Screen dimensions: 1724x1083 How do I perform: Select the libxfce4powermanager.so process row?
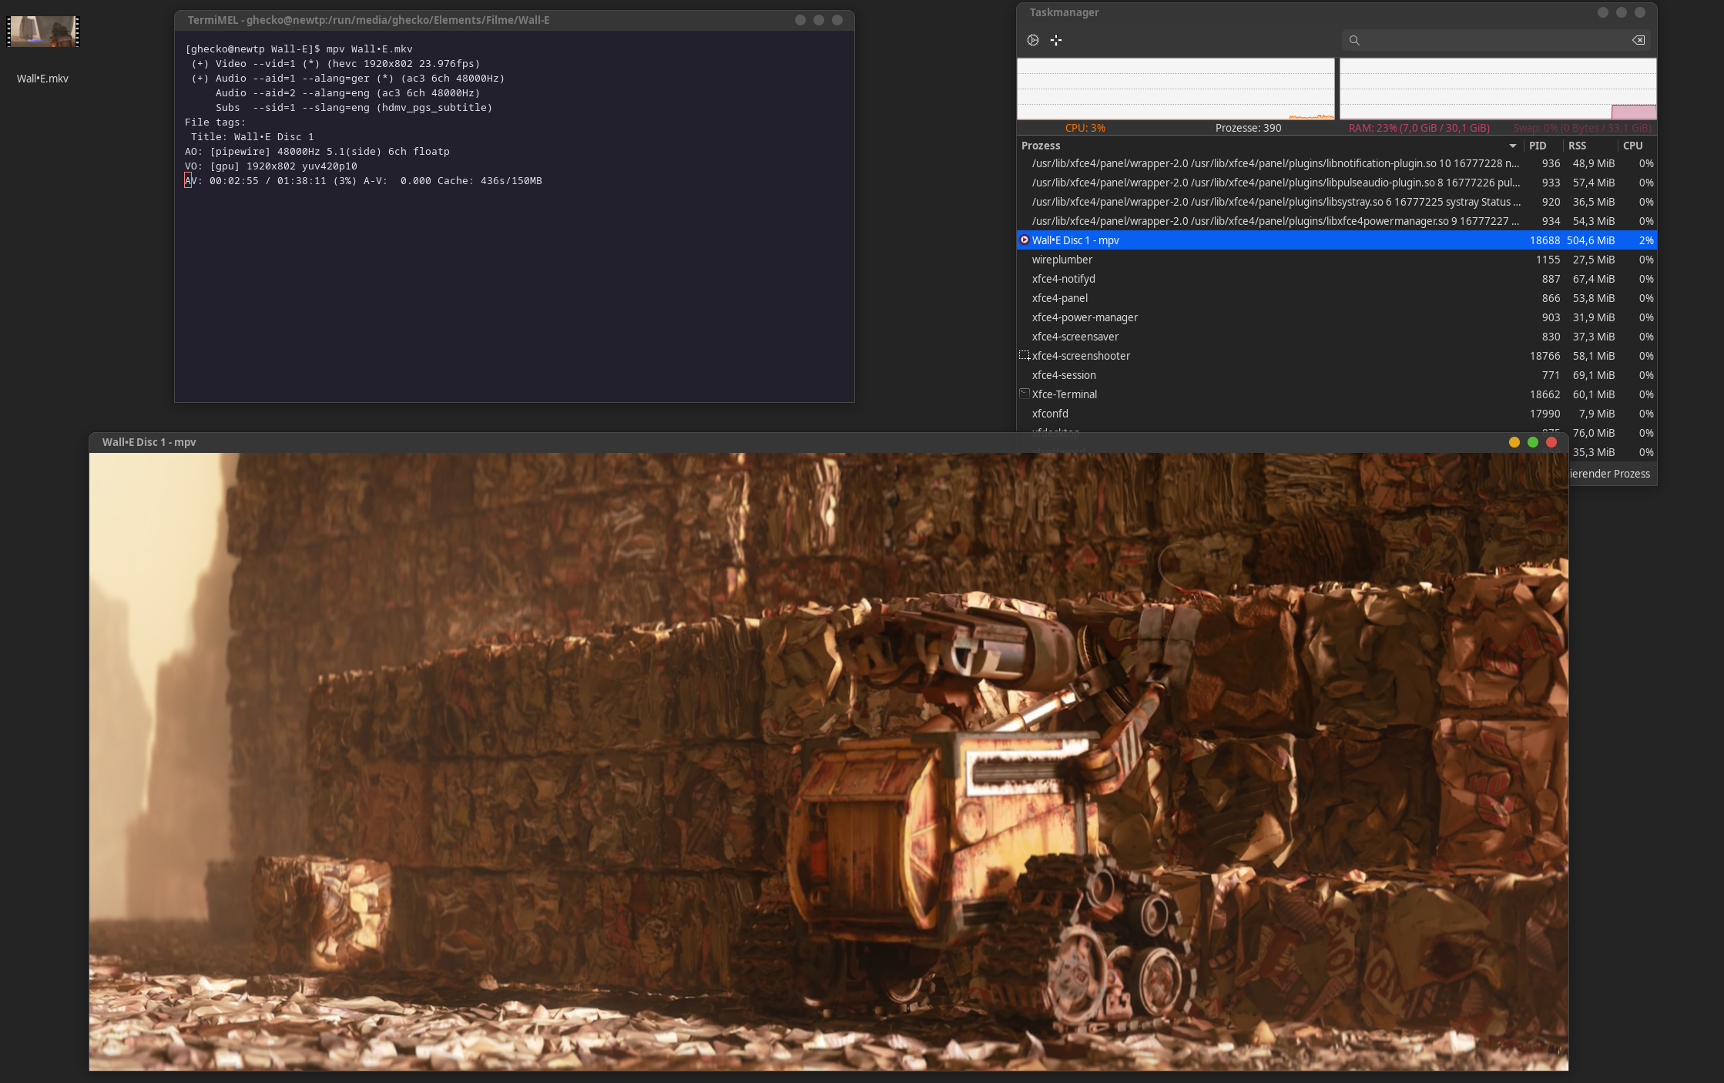1337,221
